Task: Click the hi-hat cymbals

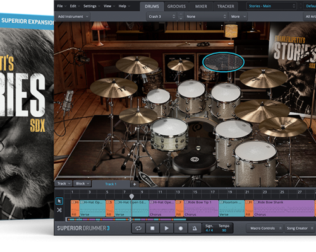Action: point(138,115)
